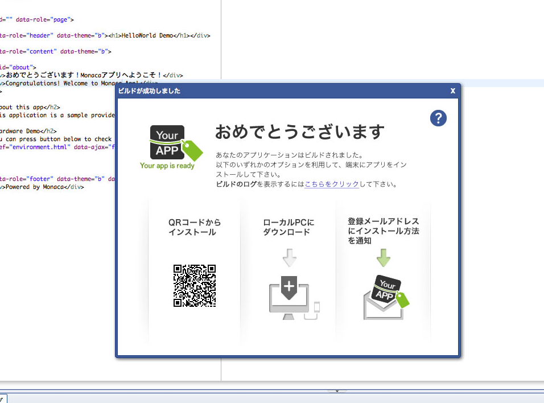Choose the ローカルPCにダウンロード option
Image resolution: width=544 pixels, height=403 pixels.
click(x=289, y=227)
